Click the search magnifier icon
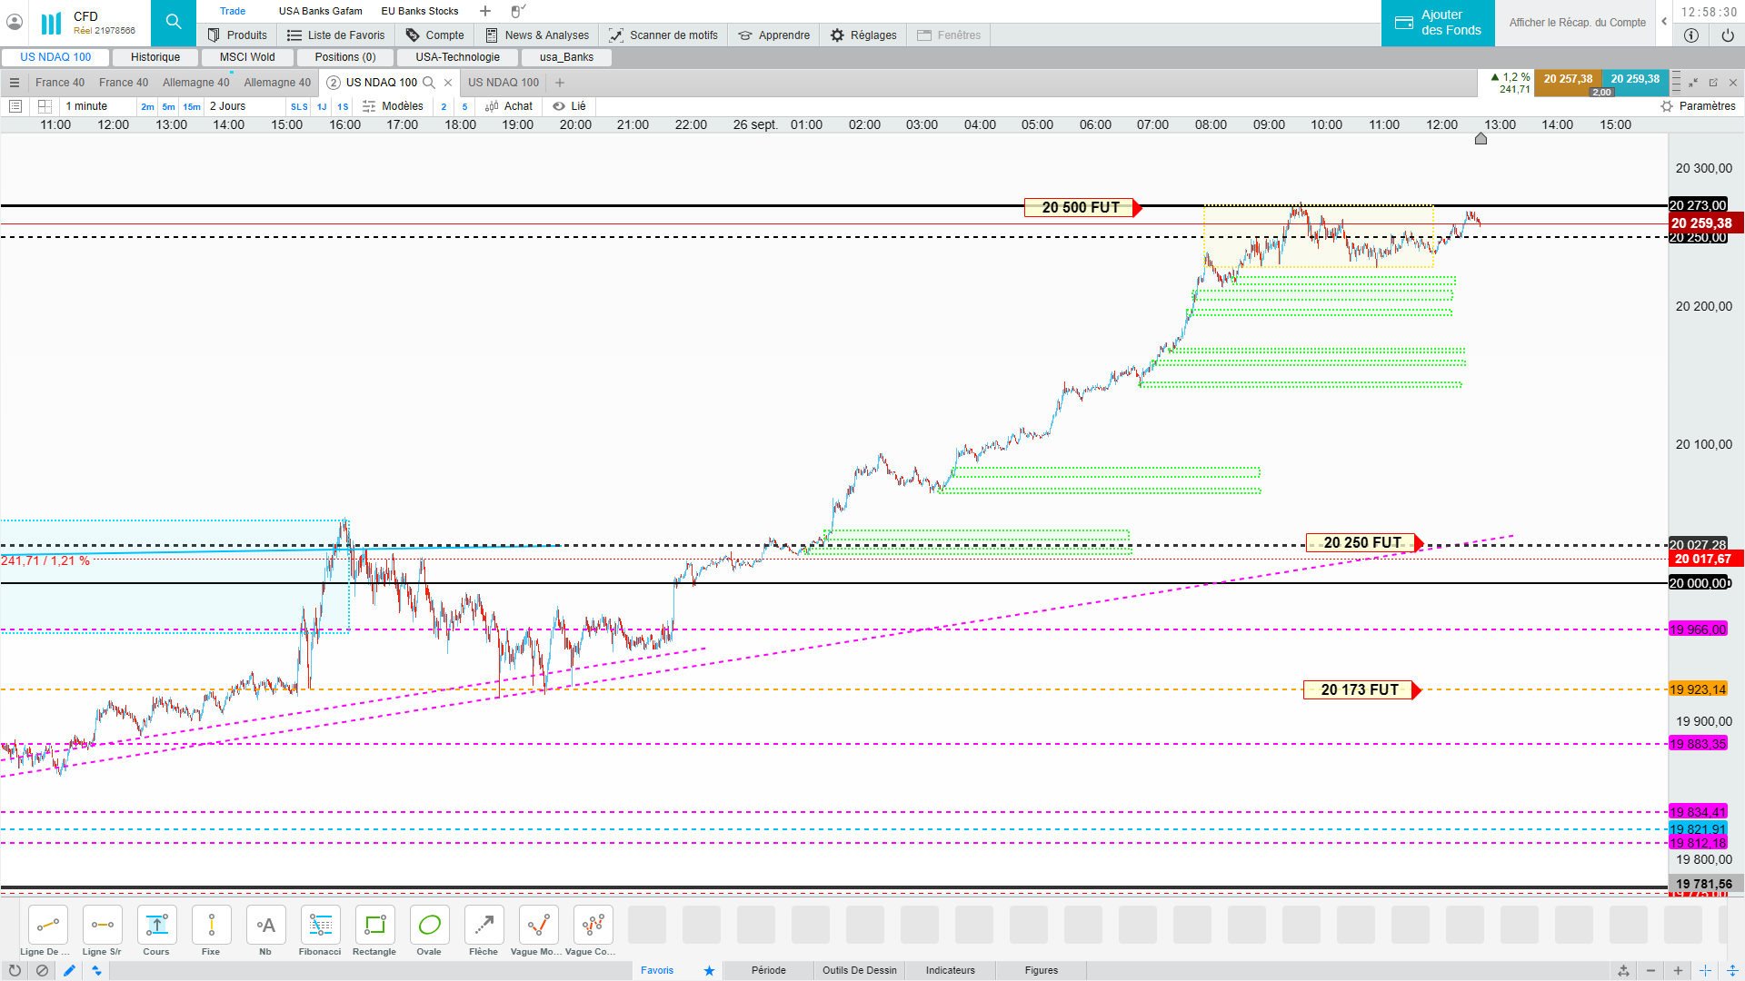The height and width of the screenshot is (981, 1745). pyautogui.click(x=174, y=22)
